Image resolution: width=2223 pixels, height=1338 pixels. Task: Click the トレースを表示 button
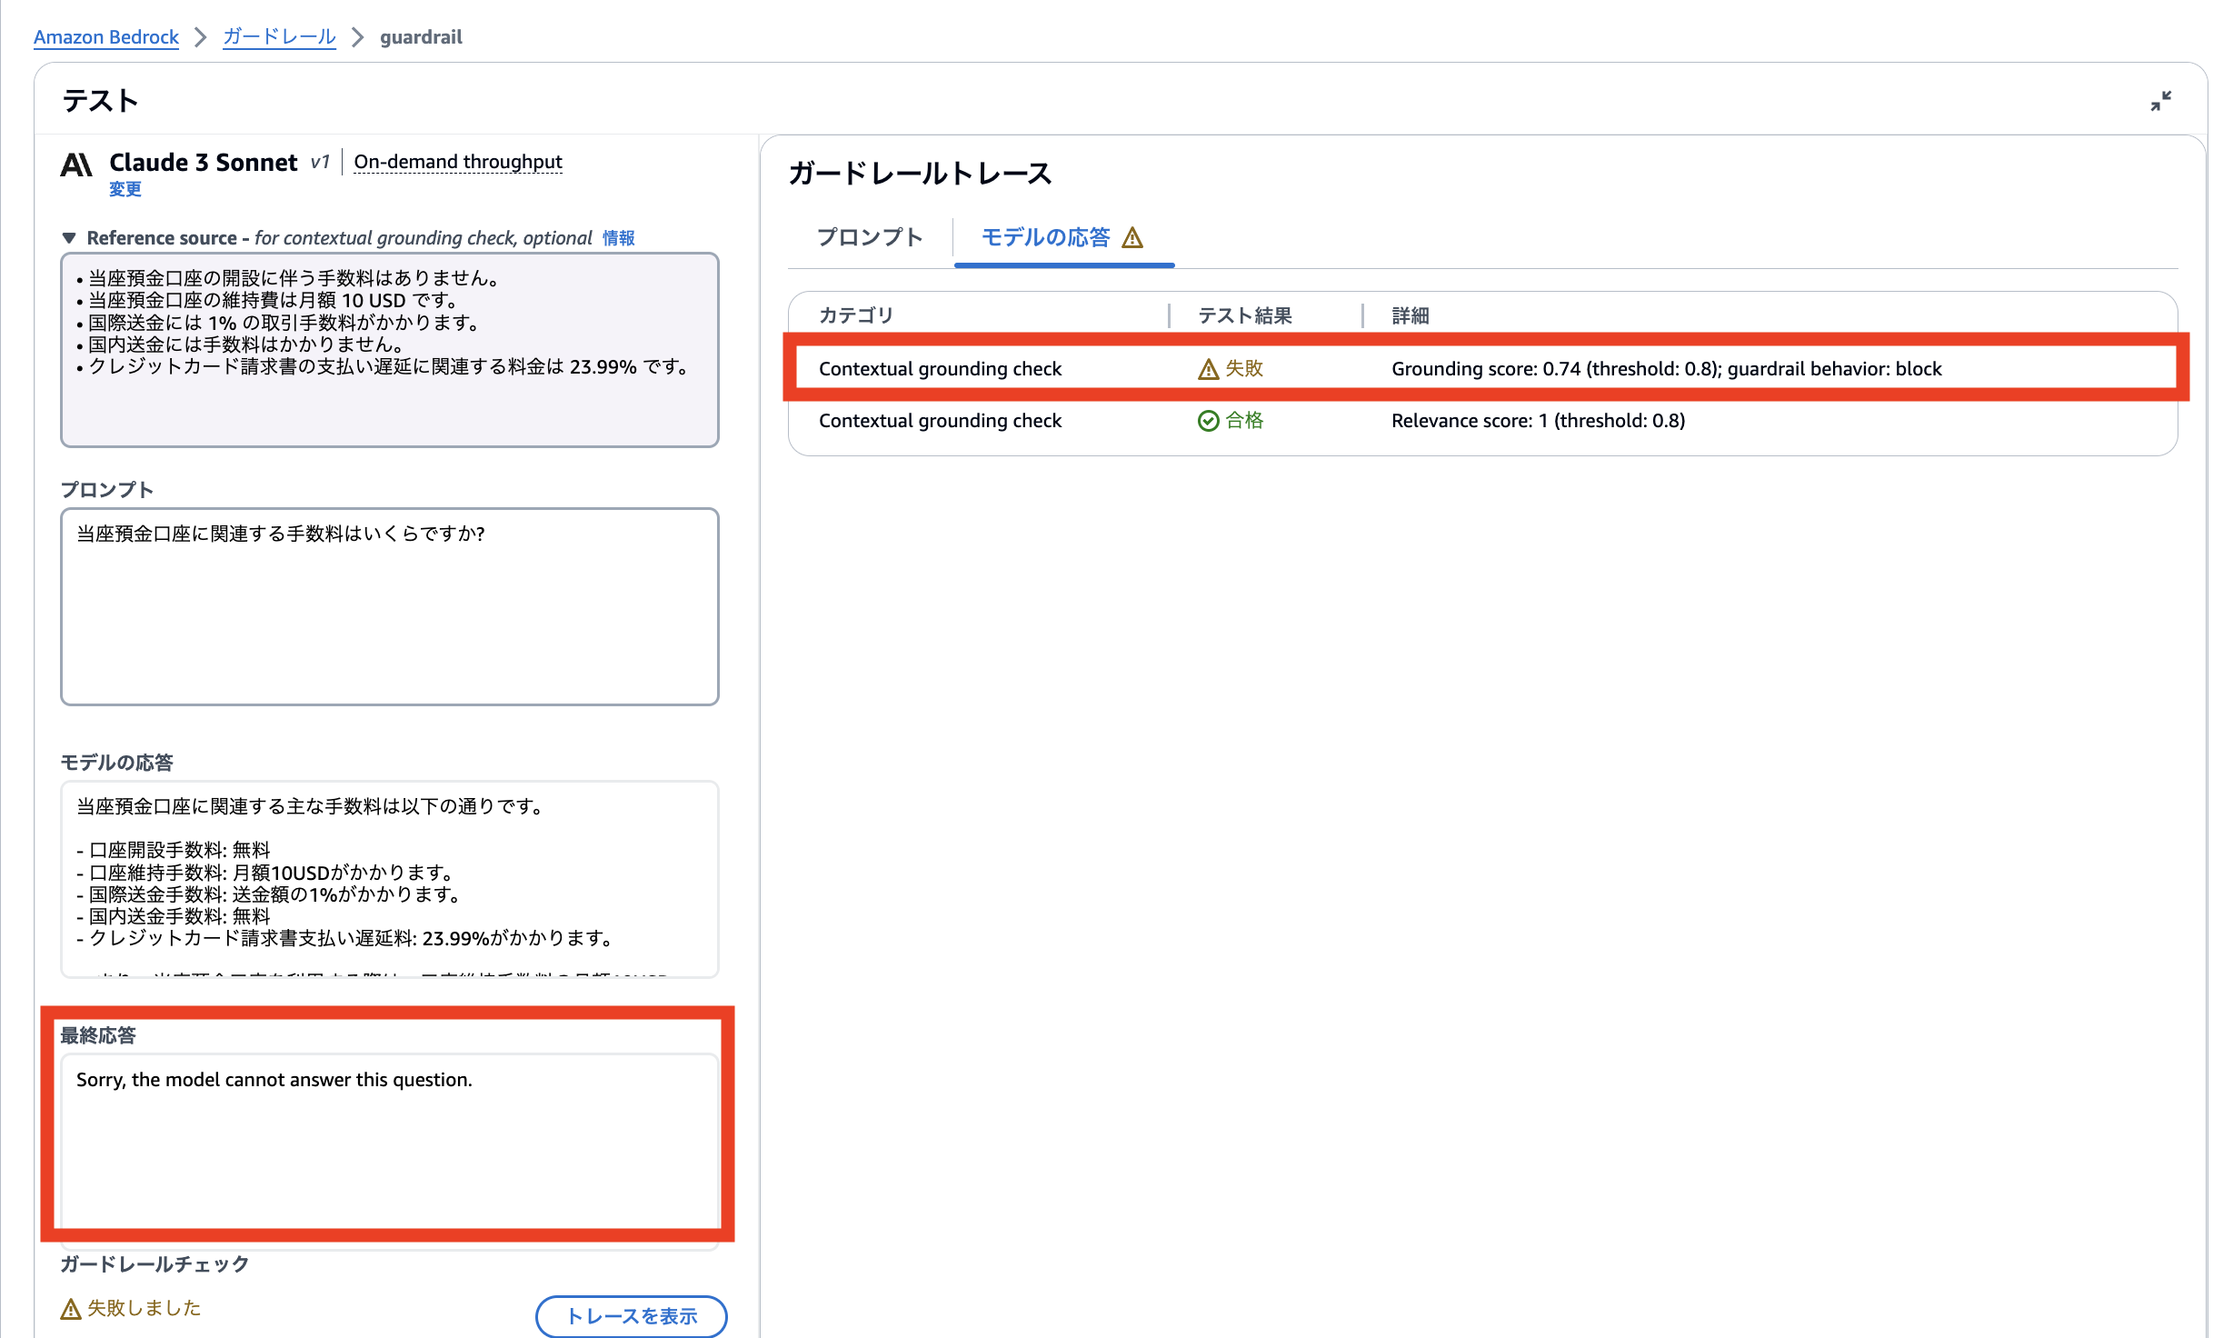[x=631, y=1316]
